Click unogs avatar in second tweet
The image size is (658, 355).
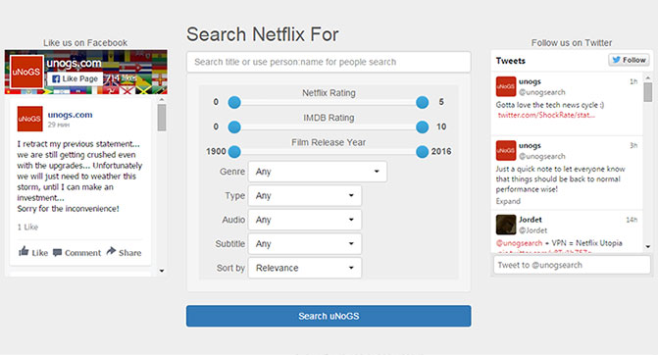coord(506,150)
